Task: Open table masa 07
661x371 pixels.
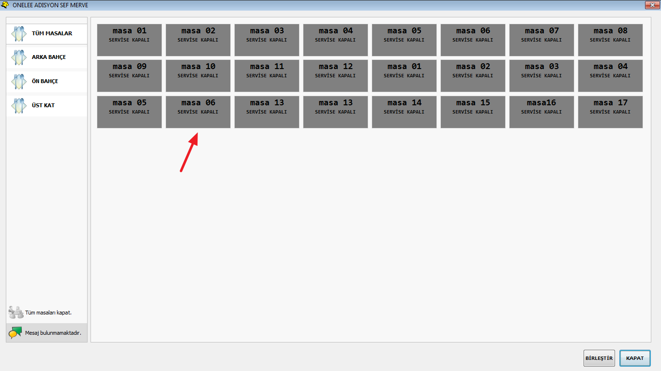Action: click(x=541, y=40)
